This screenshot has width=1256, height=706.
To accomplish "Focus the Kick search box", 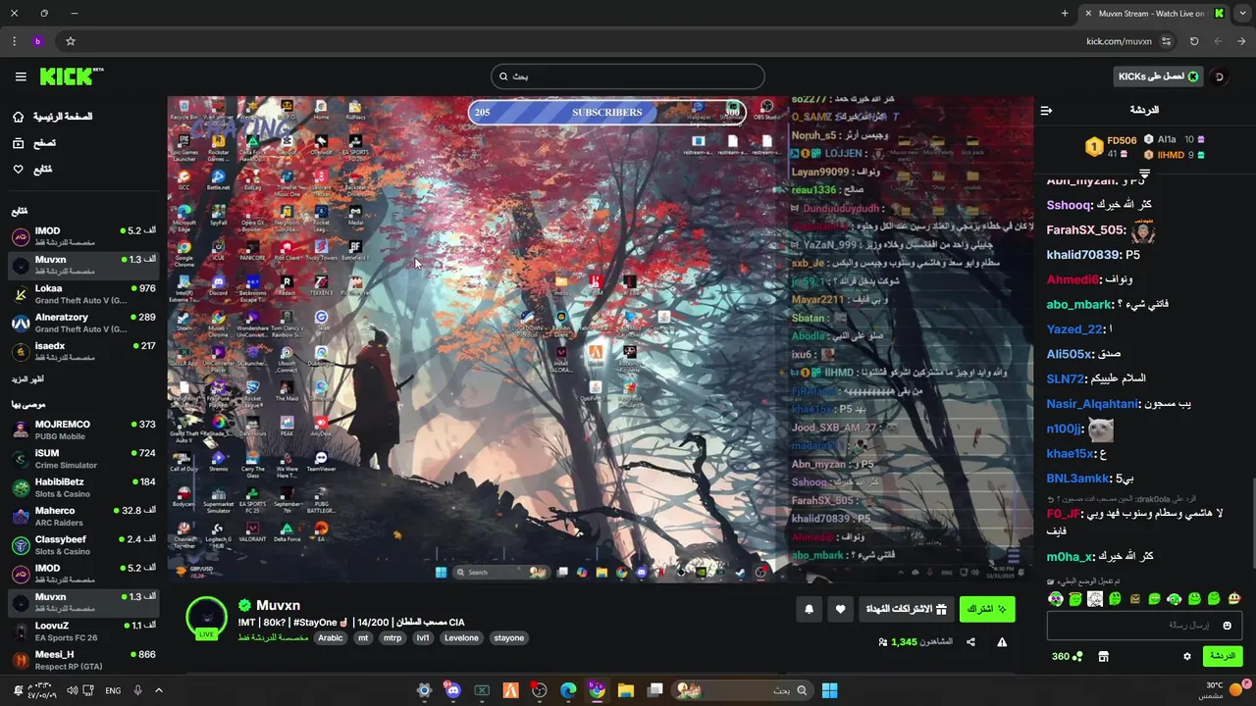I will coord(628,76).
